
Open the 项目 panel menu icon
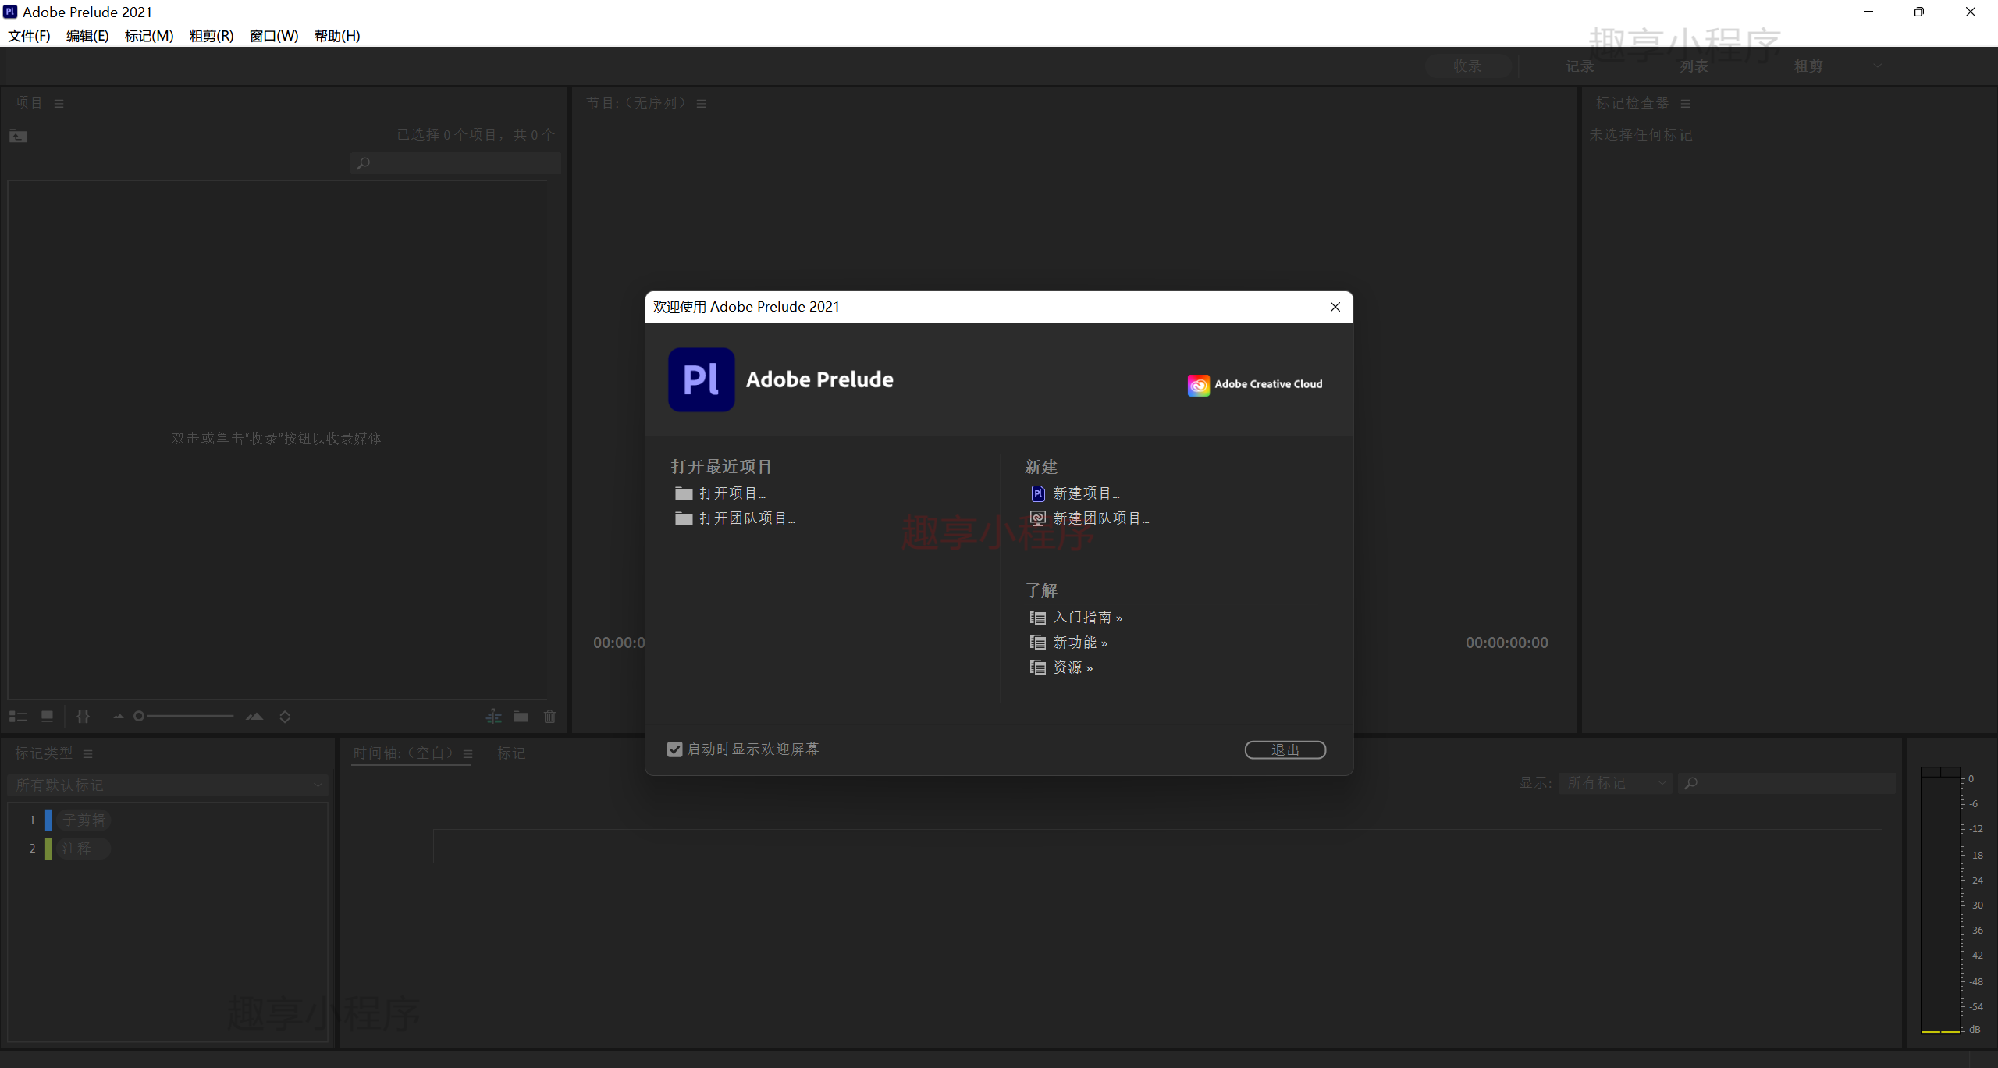click(59, 104)
